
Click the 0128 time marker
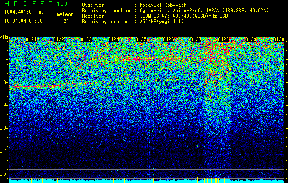pos(224,39)
